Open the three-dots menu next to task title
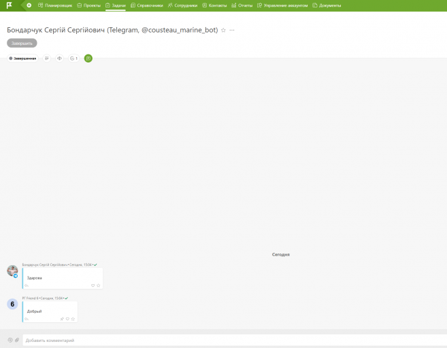447x348 pixels. 232,30
